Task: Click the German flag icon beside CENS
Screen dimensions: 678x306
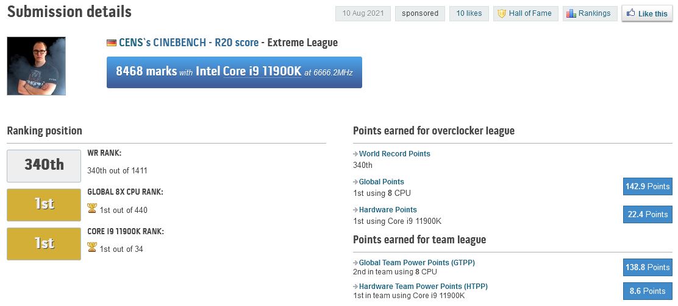Action: tap(112, 43)
